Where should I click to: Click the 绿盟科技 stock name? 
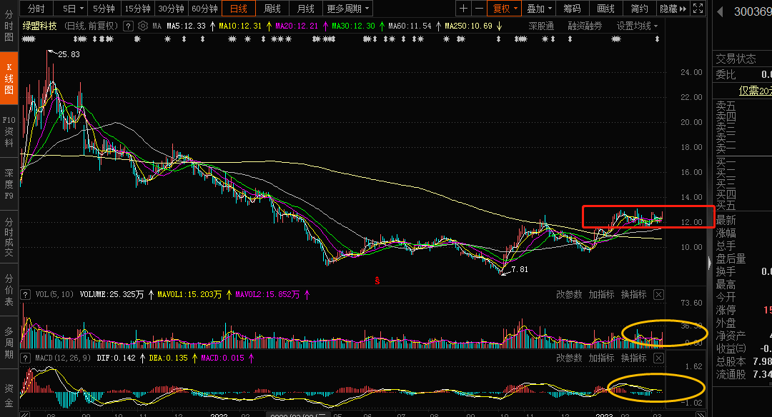click(x=40, y=26)
